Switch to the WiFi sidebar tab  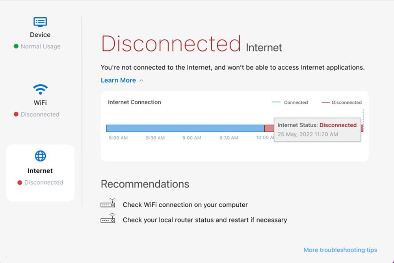coord(40,102)
